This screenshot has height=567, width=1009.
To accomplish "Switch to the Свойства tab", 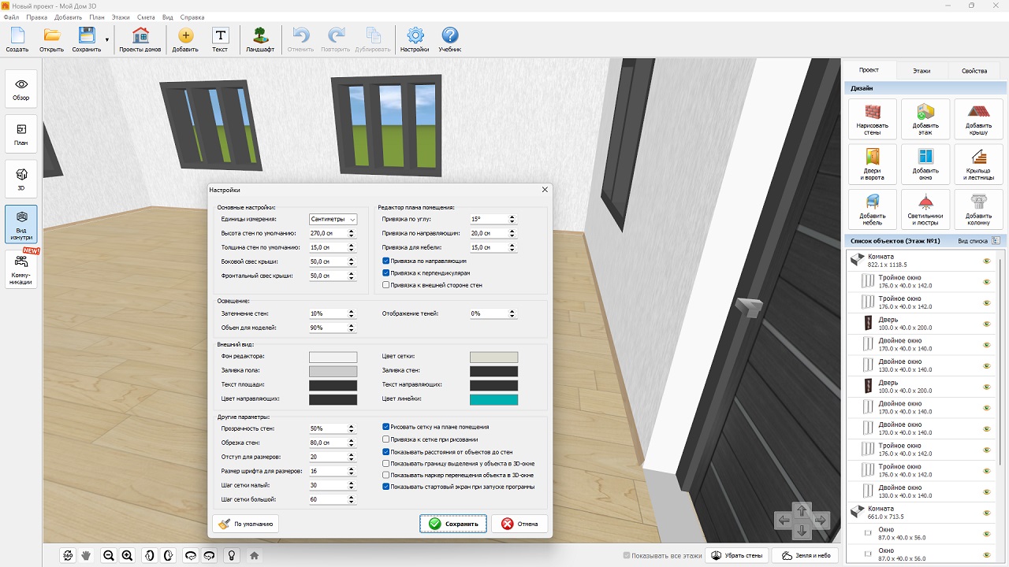I will point(974,71).
